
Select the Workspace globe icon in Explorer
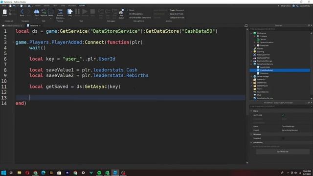[x=255, y=33]
